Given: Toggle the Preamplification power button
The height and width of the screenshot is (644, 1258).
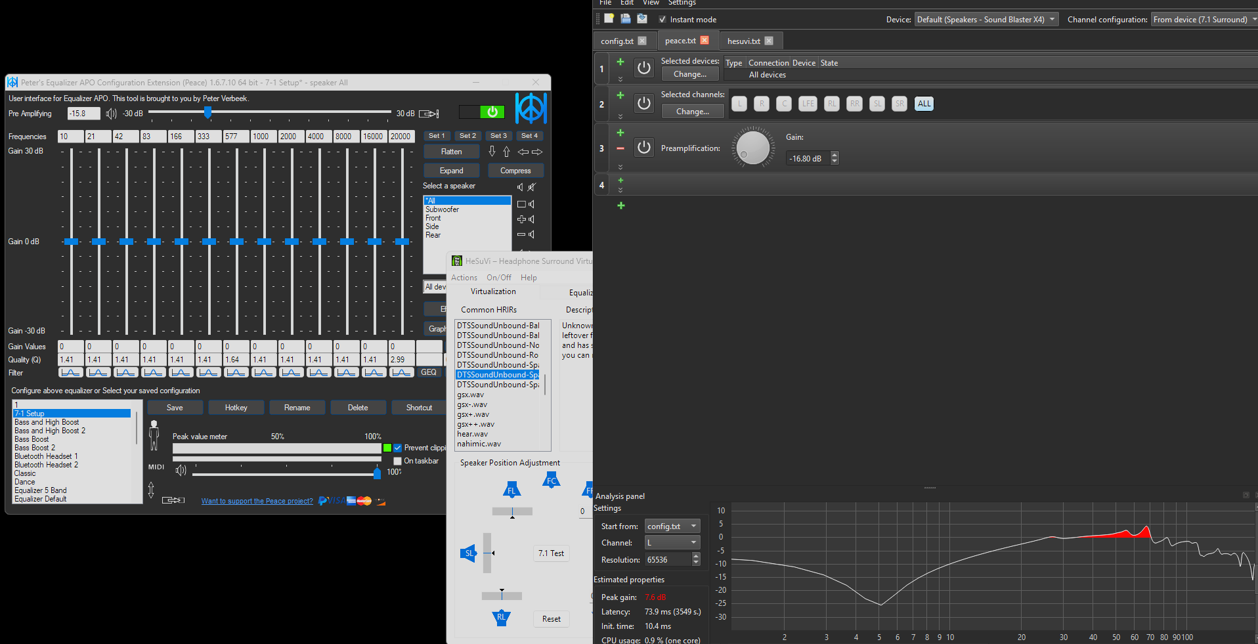Looking at the screenshot, I should (x=644, y=148).
